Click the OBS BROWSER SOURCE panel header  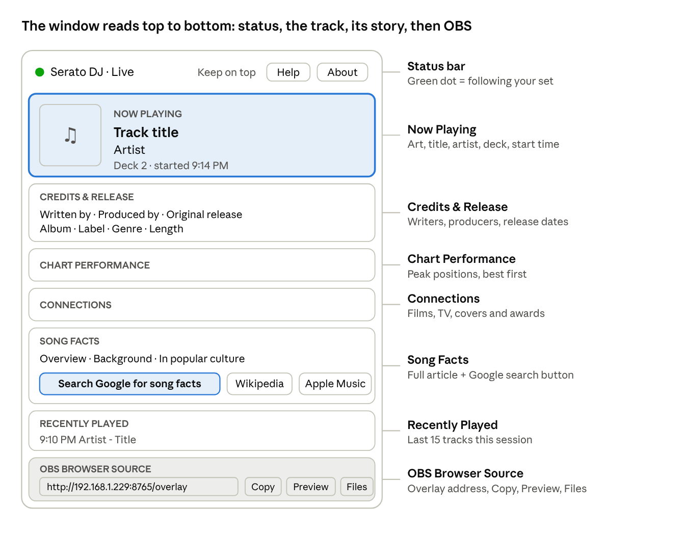pyautogui.click(x=95, y=469)
